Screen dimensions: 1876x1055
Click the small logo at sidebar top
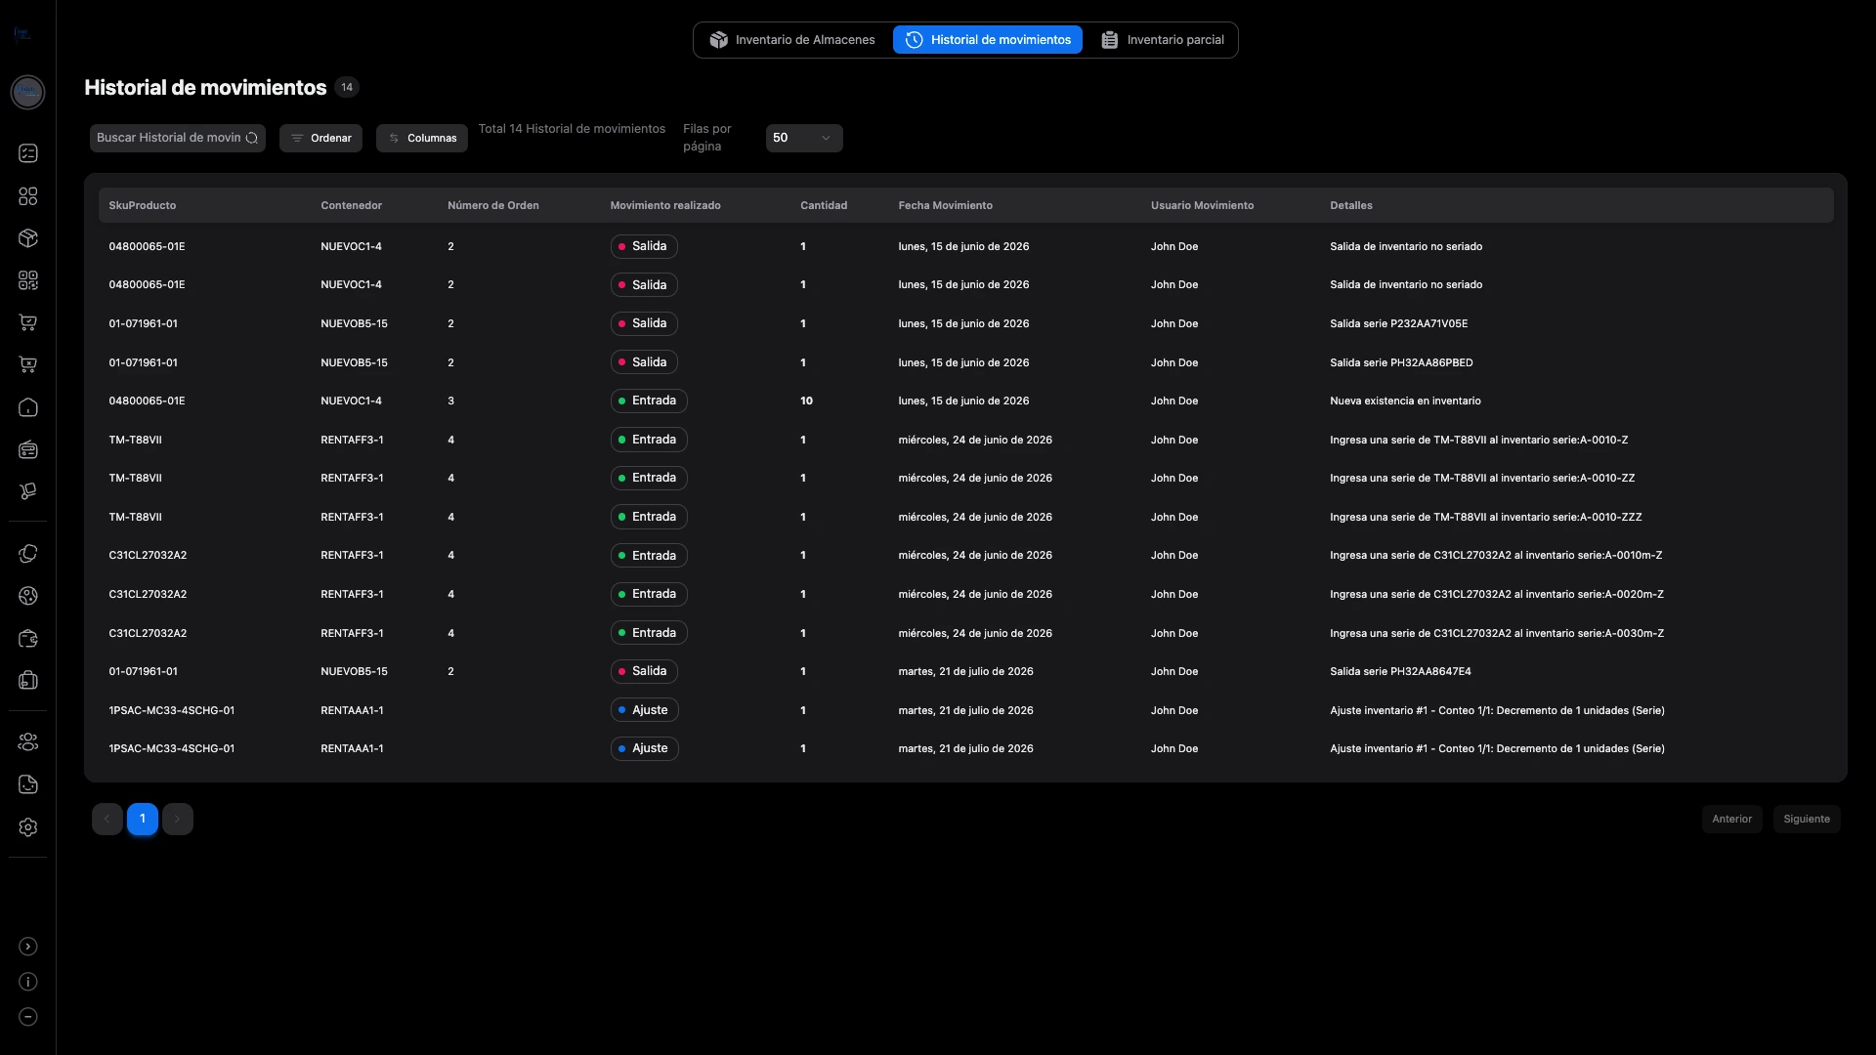pos(22,34)
